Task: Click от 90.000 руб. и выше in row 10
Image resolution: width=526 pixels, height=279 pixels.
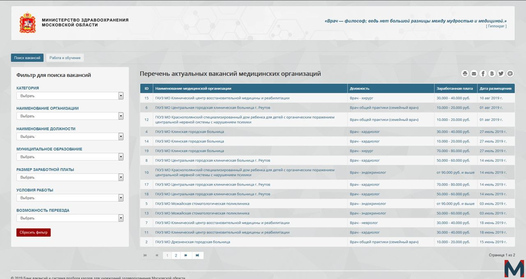Action: pyautogui.click(x=455, y=172)
